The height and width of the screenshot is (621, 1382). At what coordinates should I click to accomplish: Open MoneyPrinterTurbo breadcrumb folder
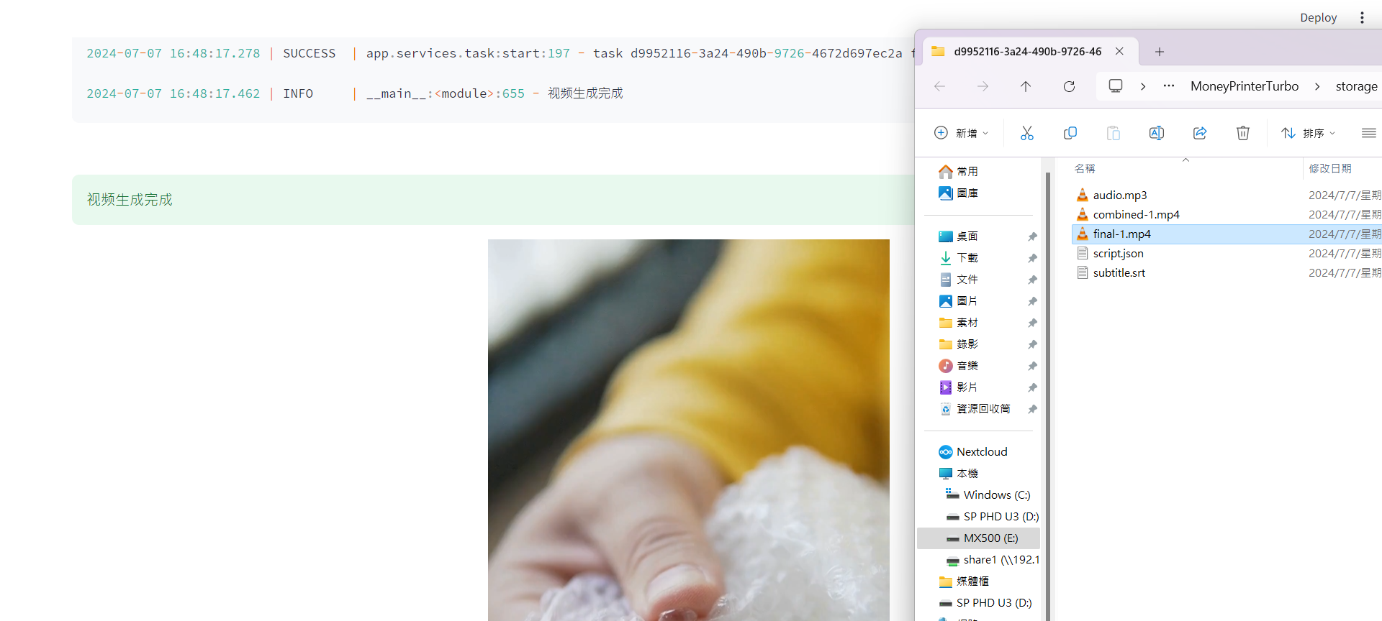click(x=1245, y=86)
